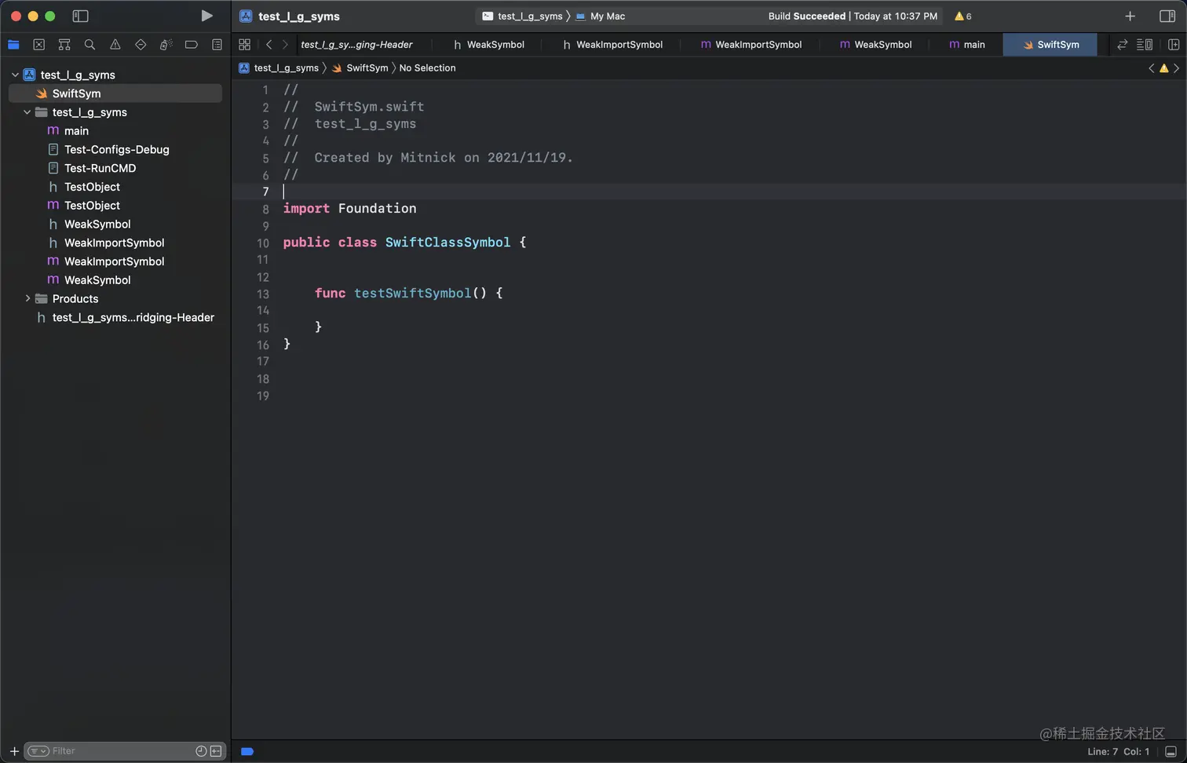Open No Selection jump bar menu
The width and height of the screenshot is (1187, 763).
(x=427, y=68)
